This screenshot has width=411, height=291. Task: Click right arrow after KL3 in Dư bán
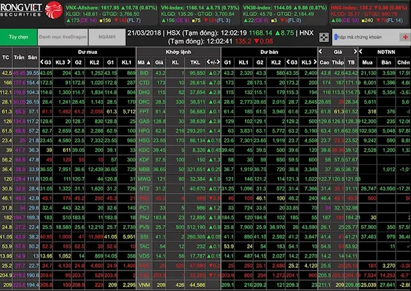coord(314,62)
